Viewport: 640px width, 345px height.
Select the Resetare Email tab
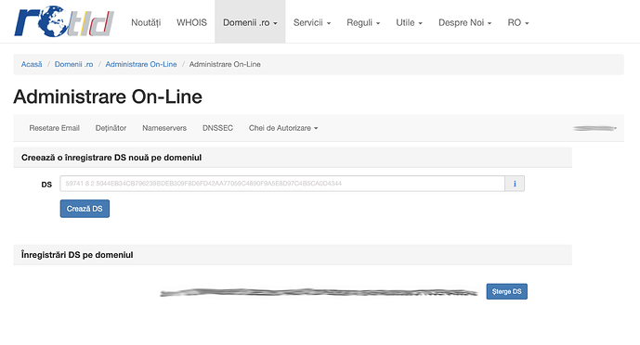54,128
